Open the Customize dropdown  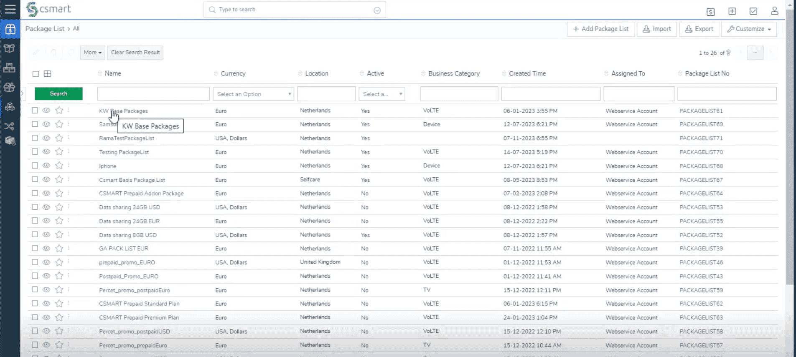(x=749, y=29)
